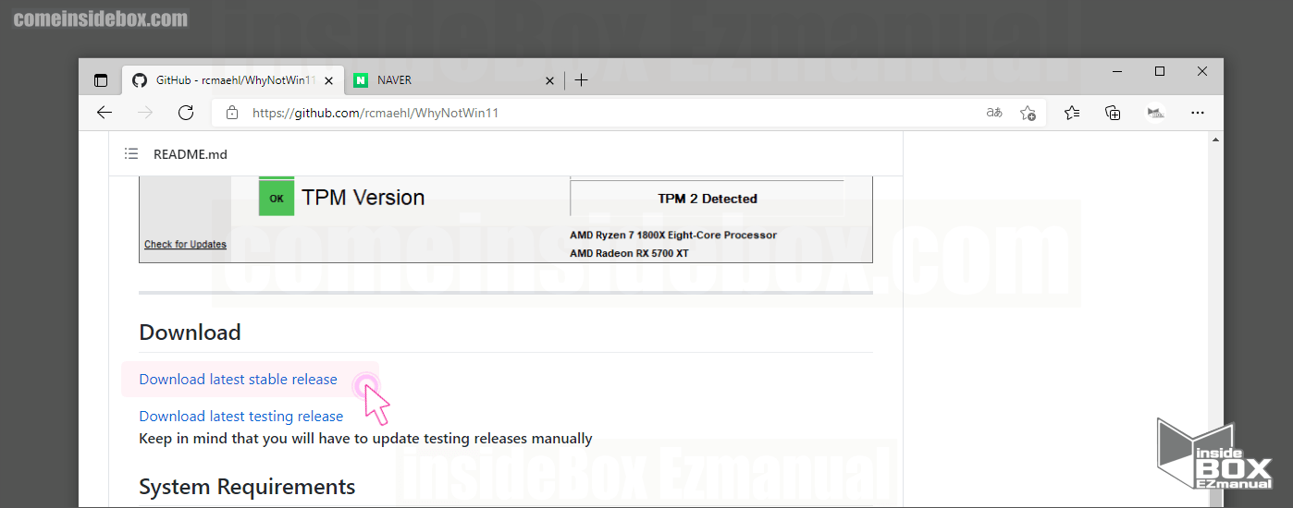Open a new browser tab
The image size is (1293, 508).
(581, 80)
